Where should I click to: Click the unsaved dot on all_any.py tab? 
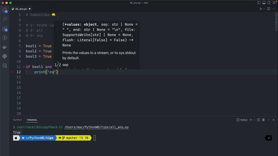30,9
